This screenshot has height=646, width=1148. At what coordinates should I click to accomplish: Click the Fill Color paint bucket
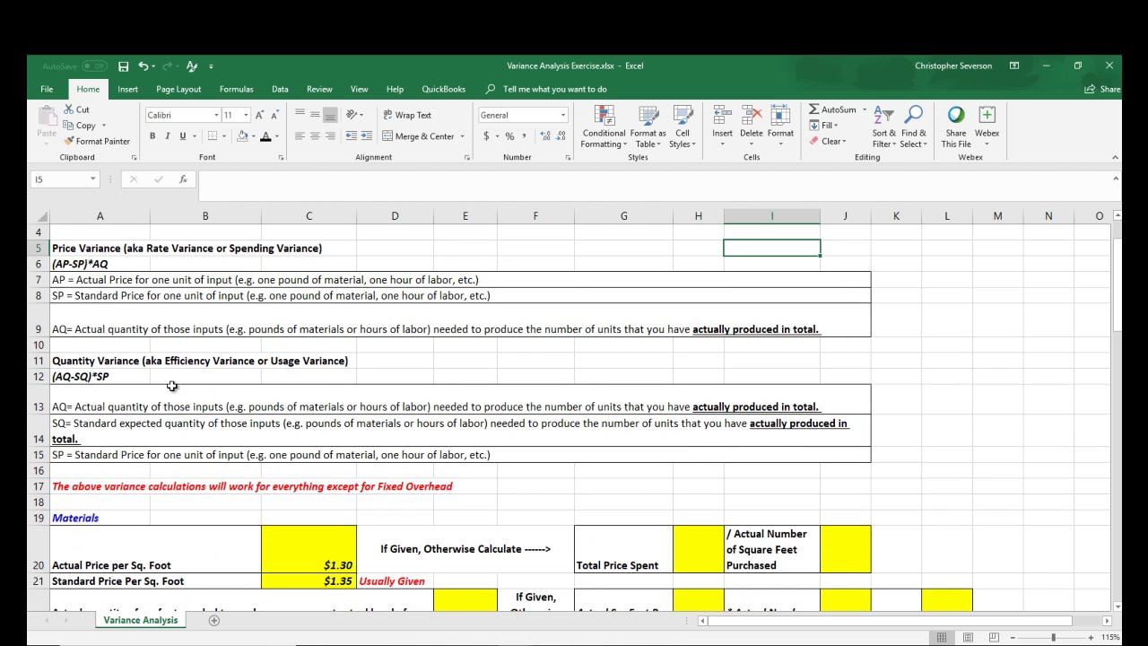242,136
